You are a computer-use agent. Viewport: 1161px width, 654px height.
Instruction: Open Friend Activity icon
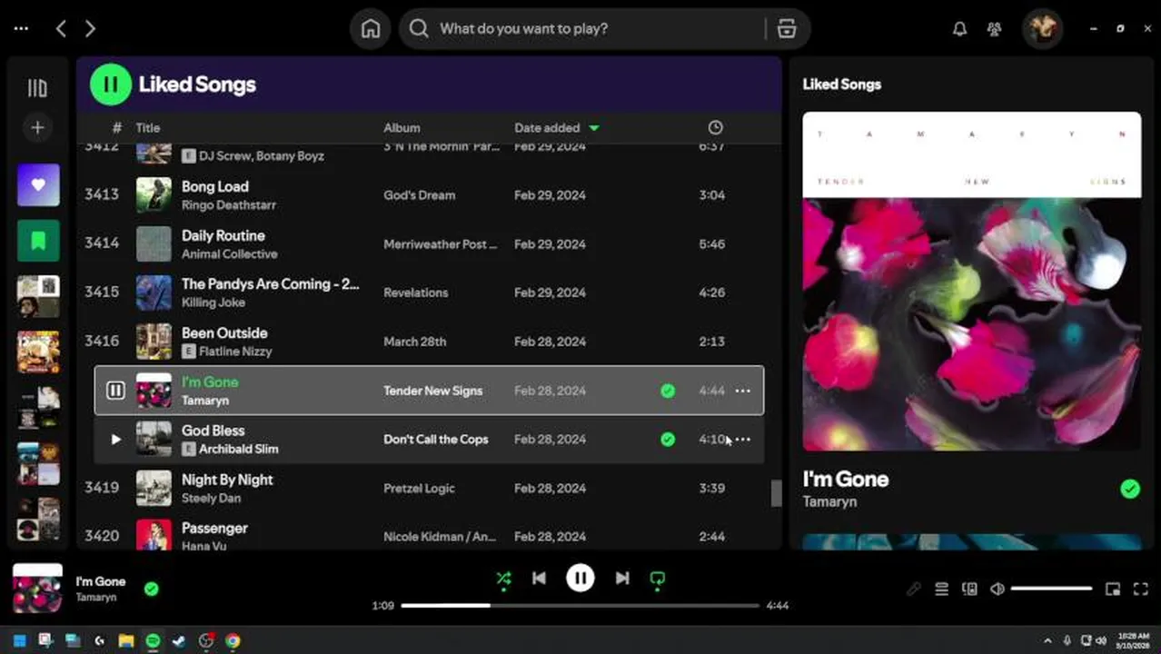(994, 29)
